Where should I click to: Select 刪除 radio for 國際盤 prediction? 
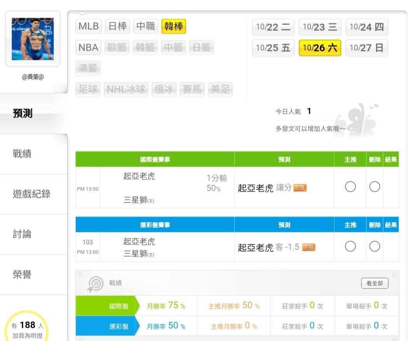[374, 187]
